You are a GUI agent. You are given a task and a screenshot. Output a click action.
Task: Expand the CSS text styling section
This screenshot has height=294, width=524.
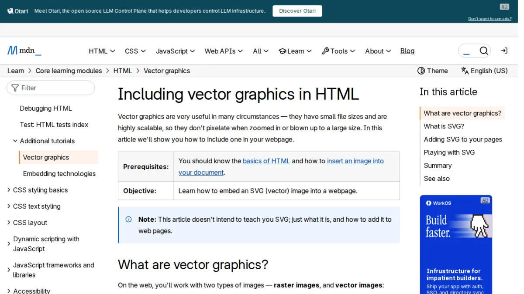tap(34, 206)
